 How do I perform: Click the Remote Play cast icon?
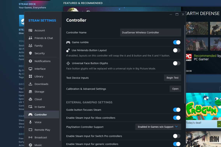pos(30,130)
